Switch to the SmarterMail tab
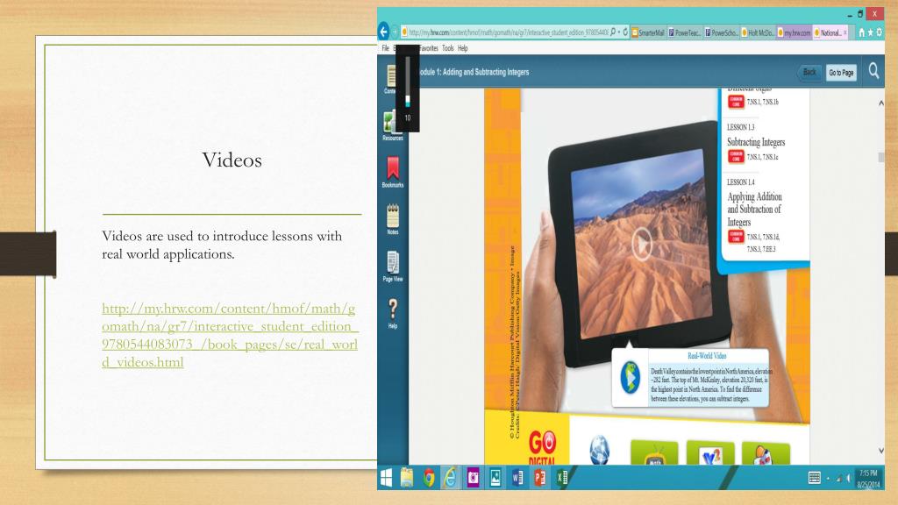The width and height of the screenshot is (898, 505). pos(648,33)
